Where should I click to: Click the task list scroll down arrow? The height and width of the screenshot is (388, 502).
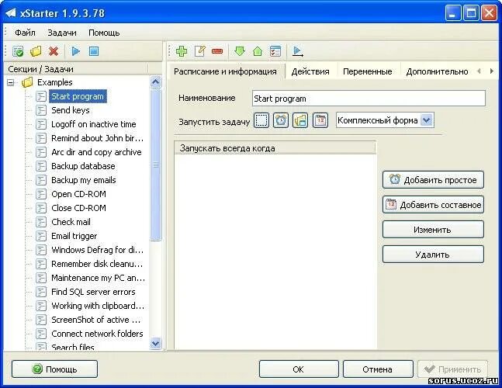[156, 344]
